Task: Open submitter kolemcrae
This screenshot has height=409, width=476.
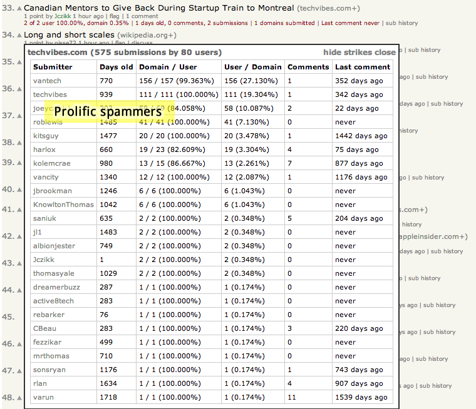Action: [x=51, y=163]
